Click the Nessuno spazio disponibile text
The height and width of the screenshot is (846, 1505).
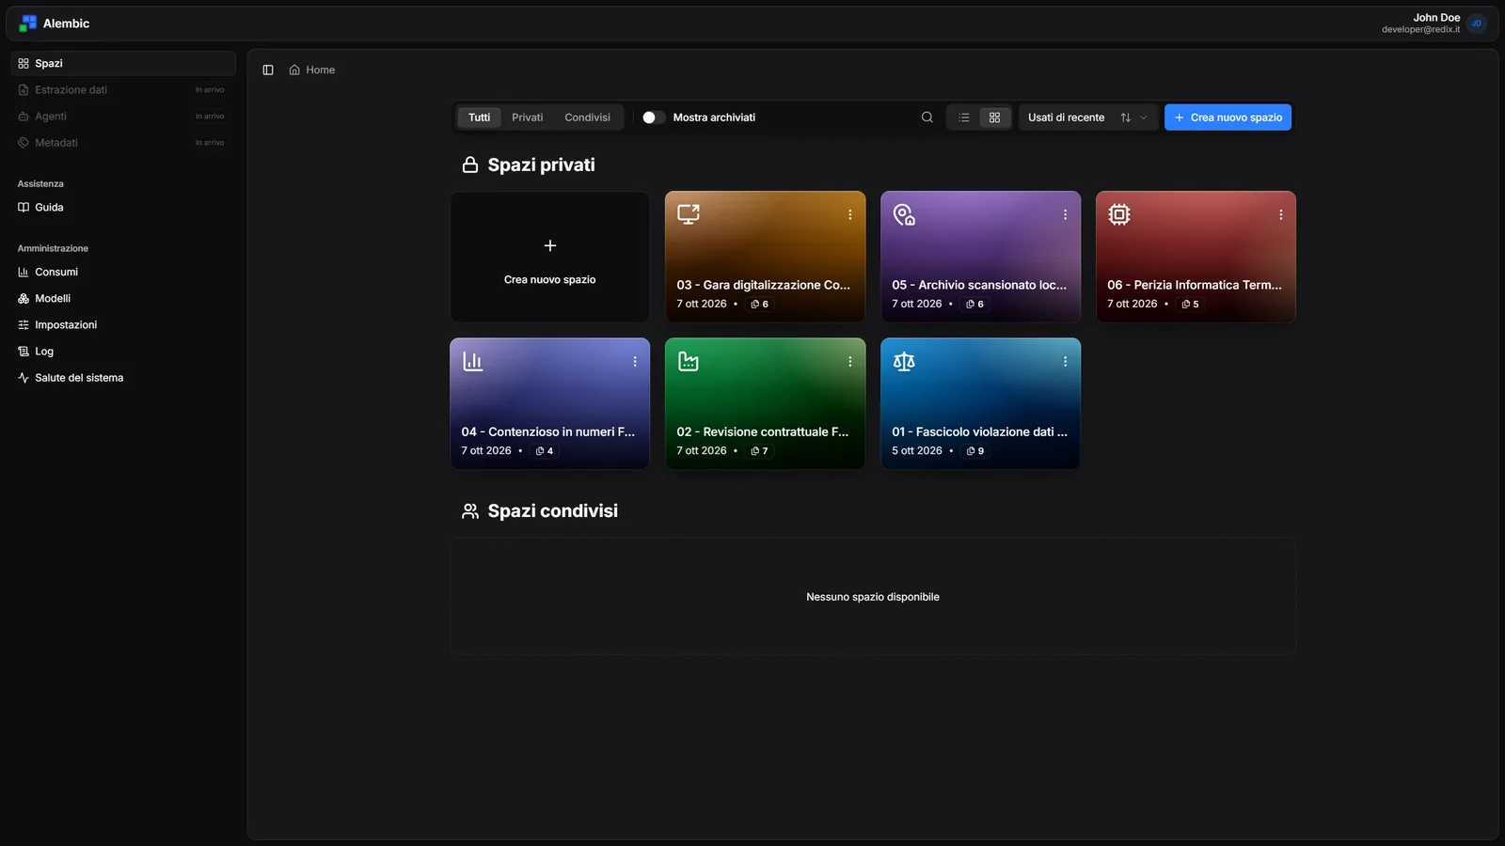(873, 597)
